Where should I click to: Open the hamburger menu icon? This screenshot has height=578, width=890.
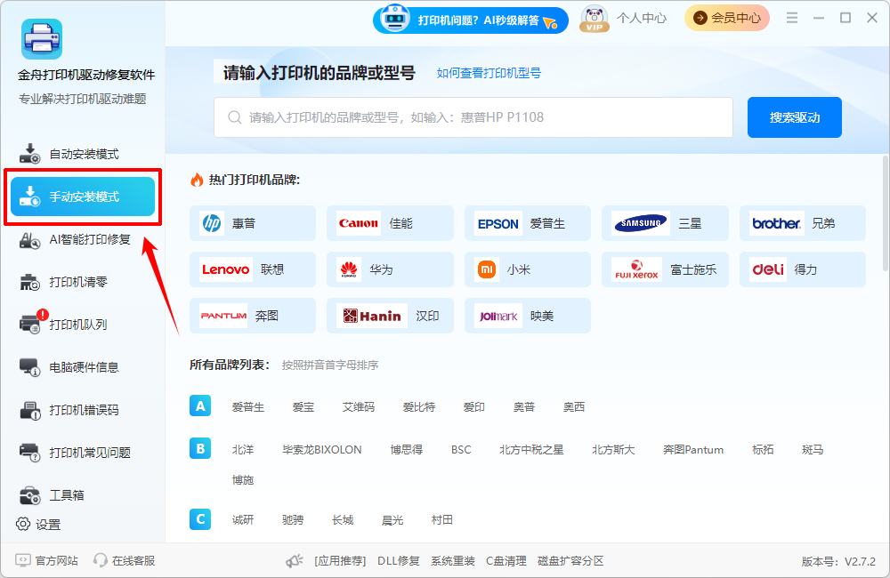[x=792, y=18]
